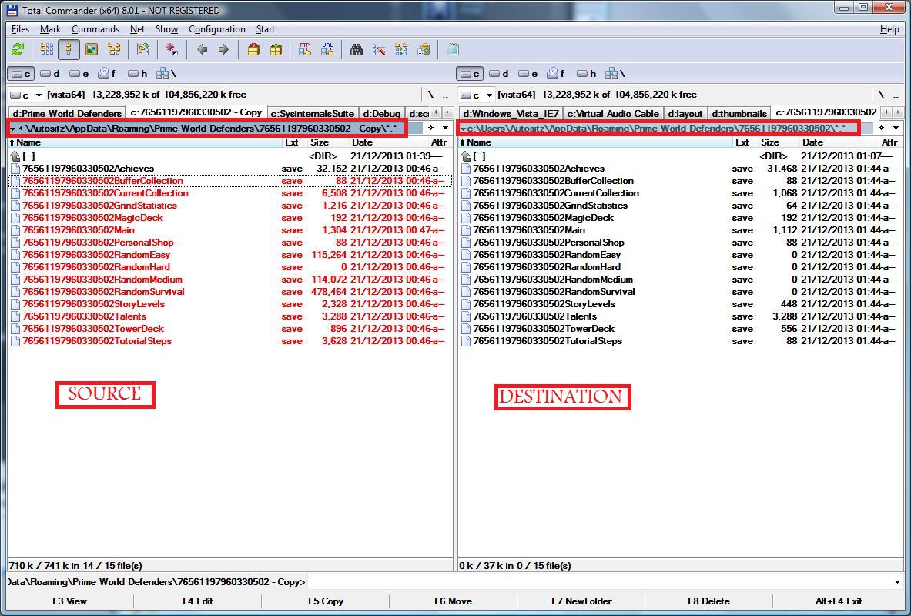
Task: Open the Net menu
Action: (138, 29)
